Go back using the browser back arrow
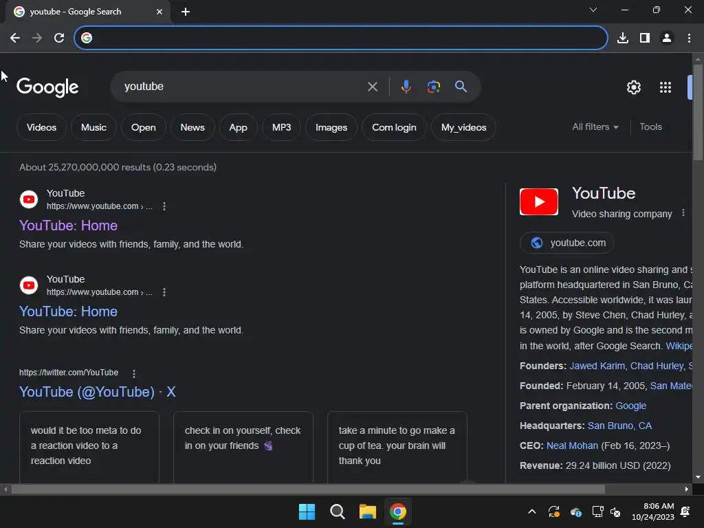Screen dimensions: 704x528 point(15,38)
